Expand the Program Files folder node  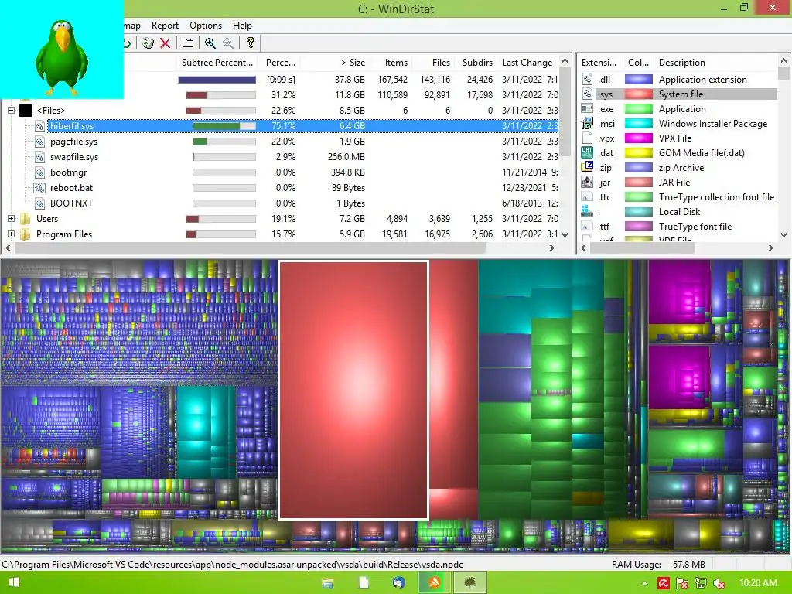(x=11, y=234)
